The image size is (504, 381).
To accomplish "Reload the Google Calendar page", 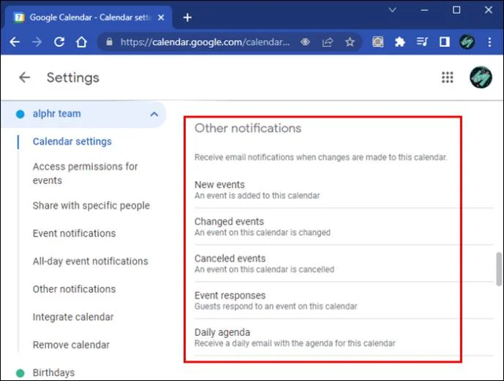I will click(59, 42).
